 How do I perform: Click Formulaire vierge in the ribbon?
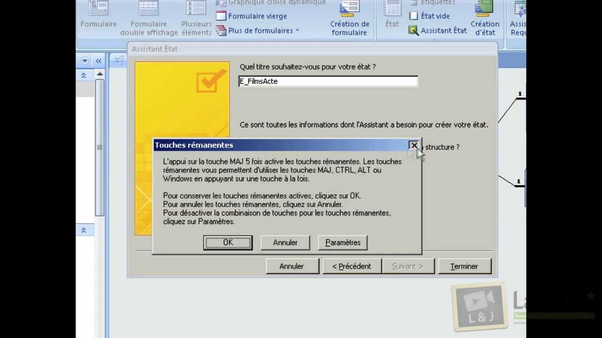tap(252, 16)
